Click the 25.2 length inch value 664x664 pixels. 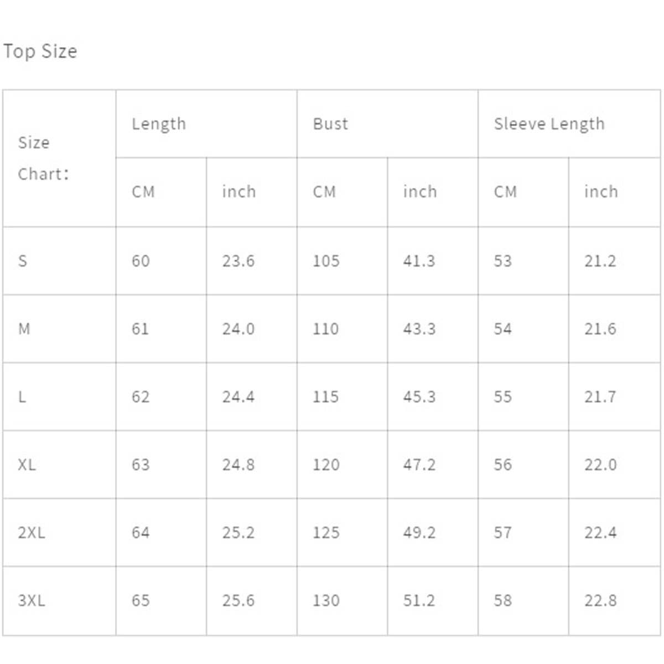238,533
